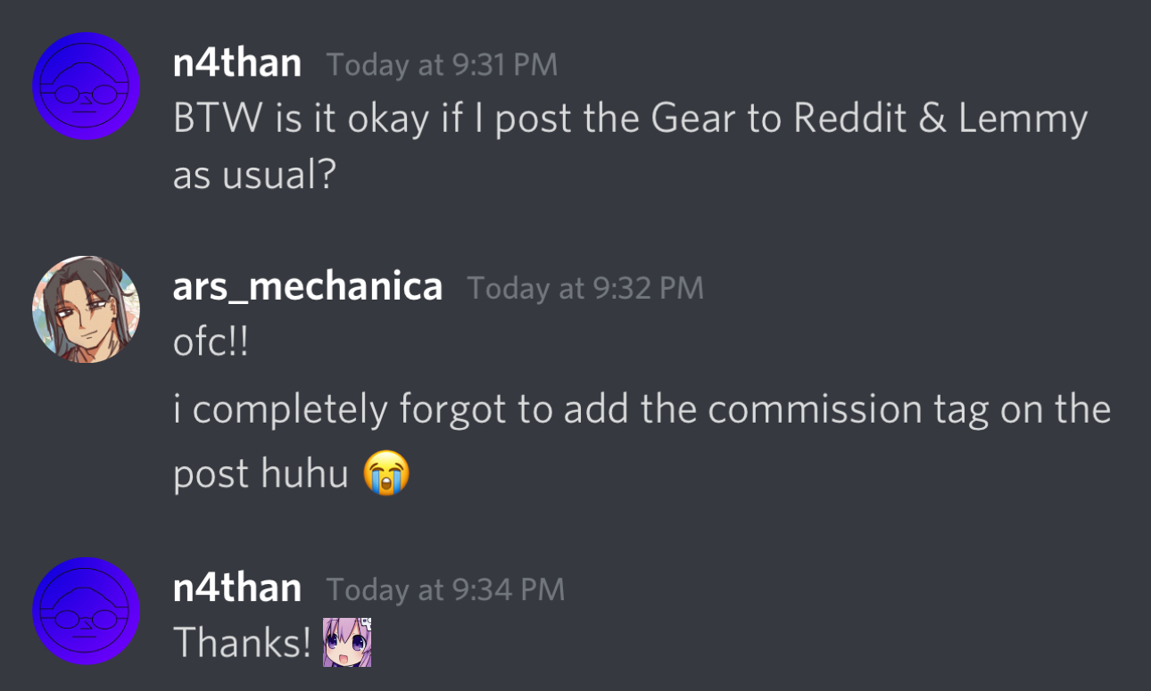The width and height of the screenshot is (1151, 691).
Task: Click the Today at 9:32 PM timestamp
Action: pyautogui.click(x=585, y=288)
